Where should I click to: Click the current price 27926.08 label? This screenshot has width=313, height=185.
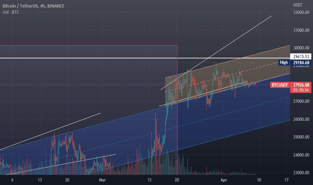(x=301, y=85)
